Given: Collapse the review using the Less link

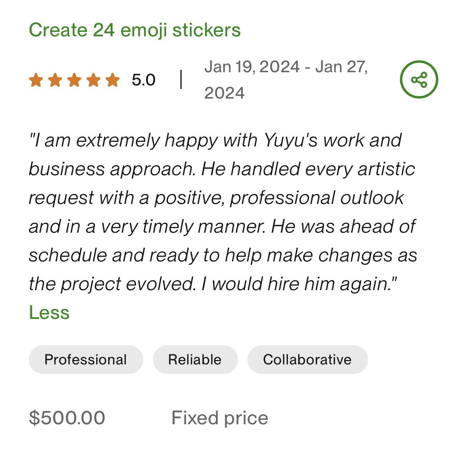Looking at the screenshot, I should pyautogui.click(x=49, y=313).
